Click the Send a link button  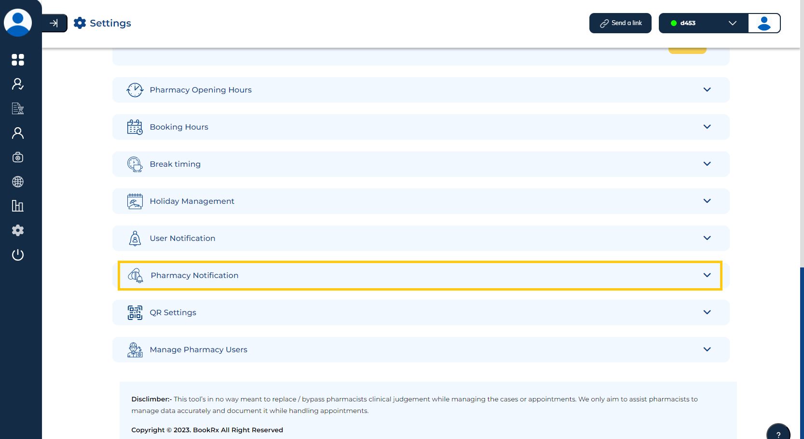pyautogui.click(x=620, y=23)
